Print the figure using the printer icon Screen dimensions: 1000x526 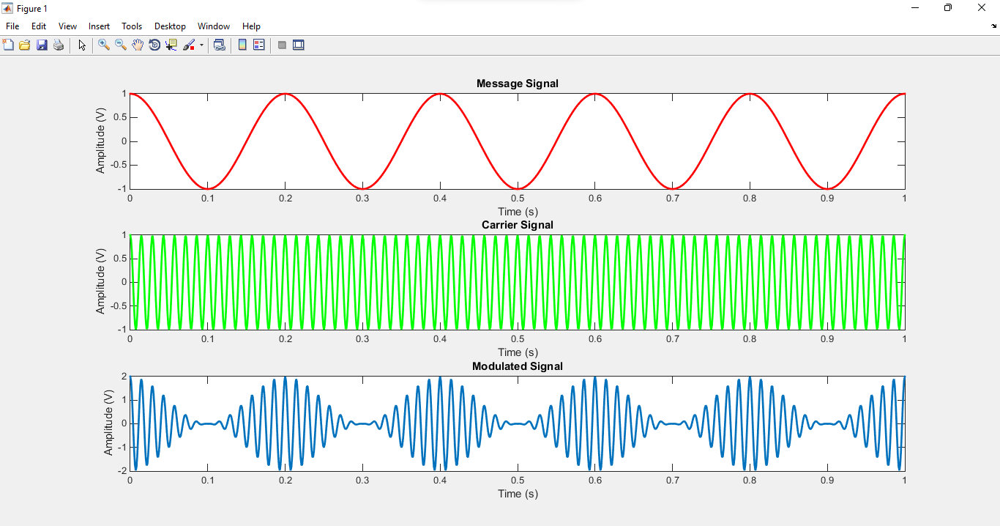[x=59, y=45]
